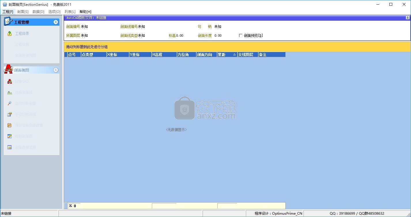Click the Y坐标 column header

click(x=140, y=55)
